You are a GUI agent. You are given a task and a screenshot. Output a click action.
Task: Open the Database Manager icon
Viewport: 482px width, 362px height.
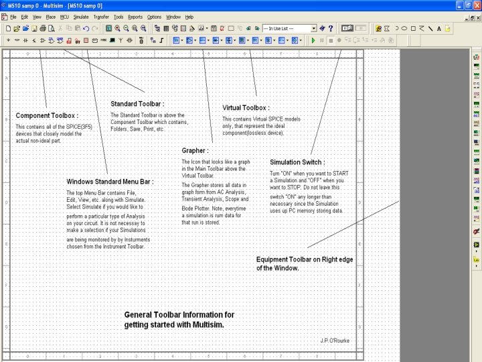pos(175,28)
